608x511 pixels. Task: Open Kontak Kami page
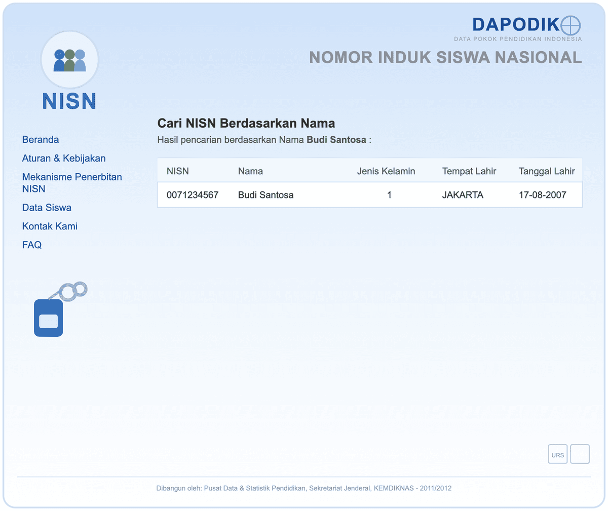(50, 226)
